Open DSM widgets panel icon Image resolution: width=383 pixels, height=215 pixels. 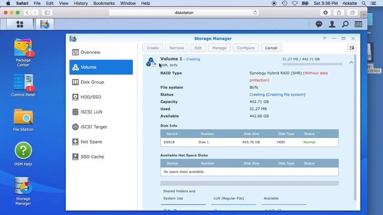358,24
